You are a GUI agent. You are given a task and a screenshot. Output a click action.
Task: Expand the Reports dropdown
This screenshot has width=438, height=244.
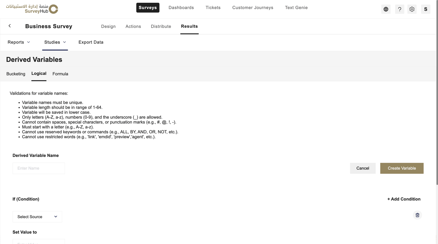tap(19, 42)
